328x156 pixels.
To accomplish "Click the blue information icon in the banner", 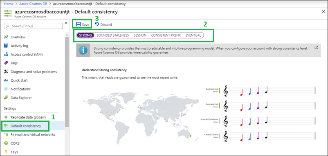I will tap(83, 51).
